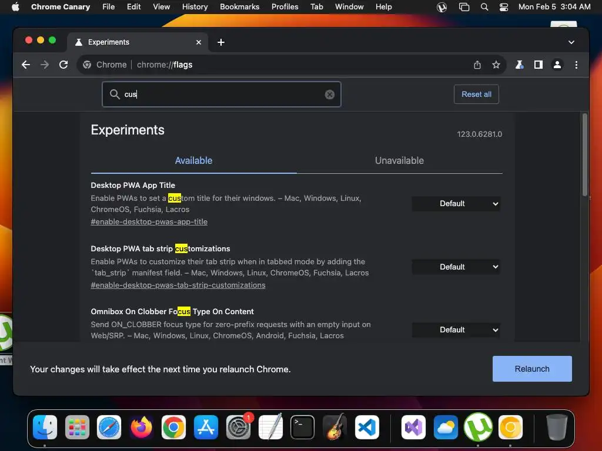Click the forward navigation arrow
The image size is (602, 451).
tap(45, 65)
